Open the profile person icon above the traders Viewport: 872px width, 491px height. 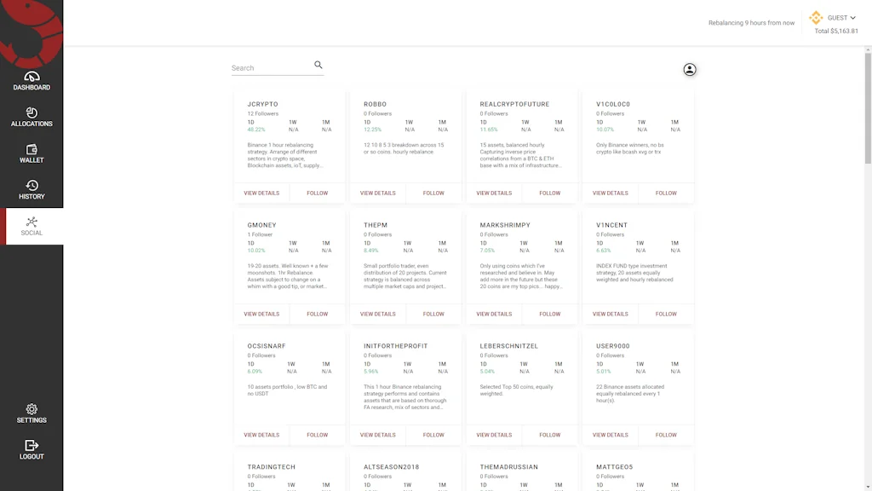(x=689, y=69)
